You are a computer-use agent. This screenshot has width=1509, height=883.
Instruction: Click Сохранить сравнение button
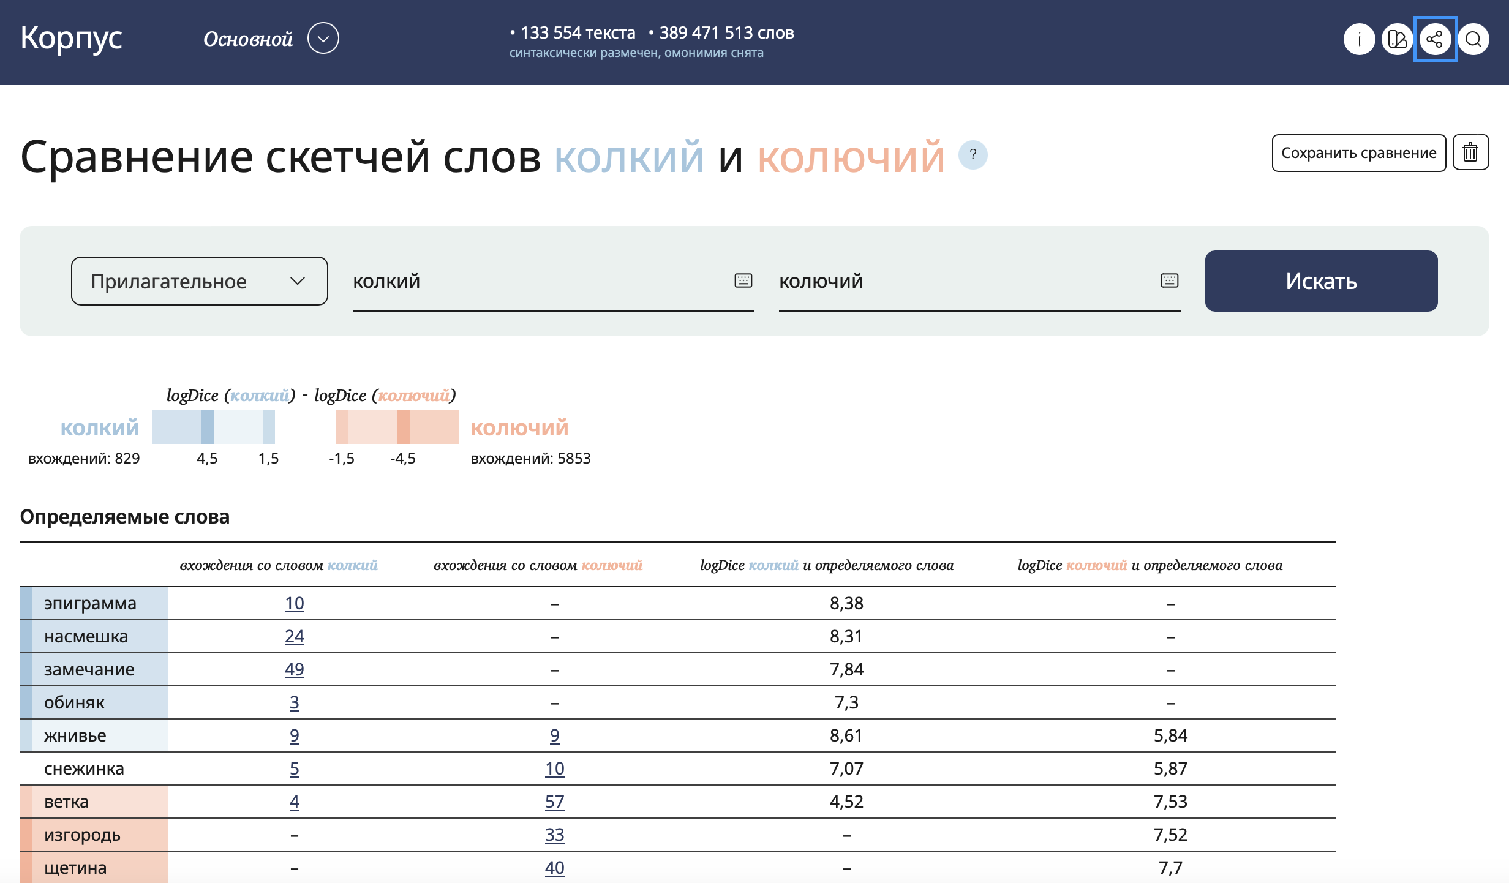click(x=1358, y=153)
